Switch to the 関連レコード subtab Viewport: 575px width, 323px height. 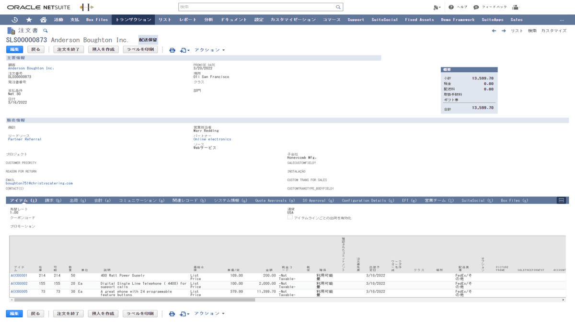click(x=189, y=200)
